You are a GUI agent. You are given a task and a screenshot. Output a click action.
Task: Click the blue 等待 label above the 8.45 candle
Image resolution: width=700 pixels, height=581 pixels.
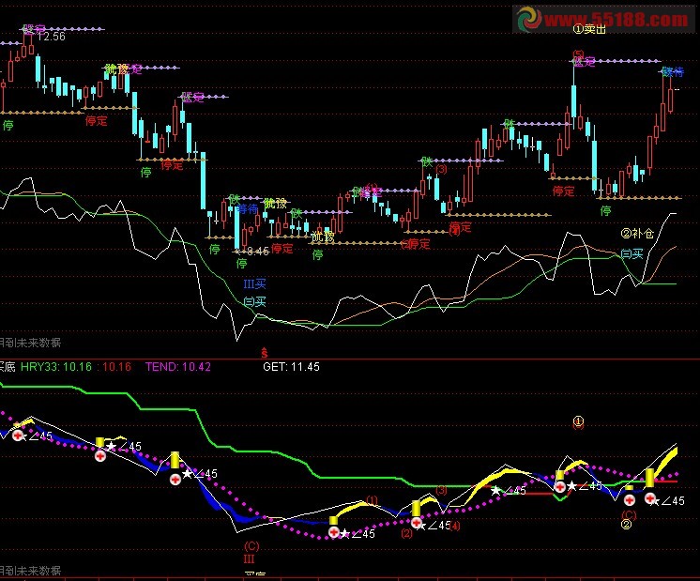click(x=248, y=209)
